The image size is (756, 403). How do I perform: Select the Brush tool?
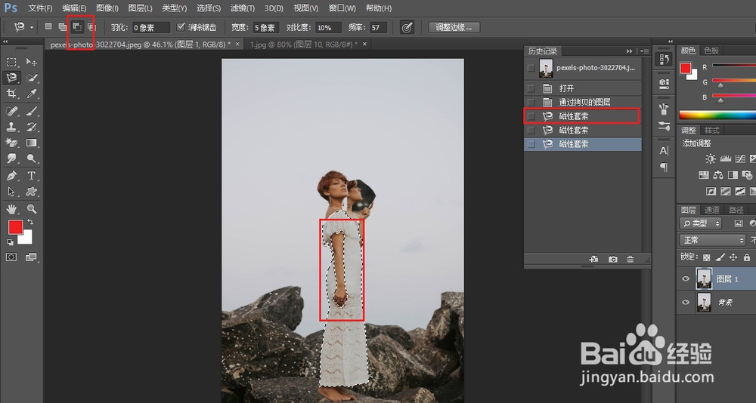(31, 112)
